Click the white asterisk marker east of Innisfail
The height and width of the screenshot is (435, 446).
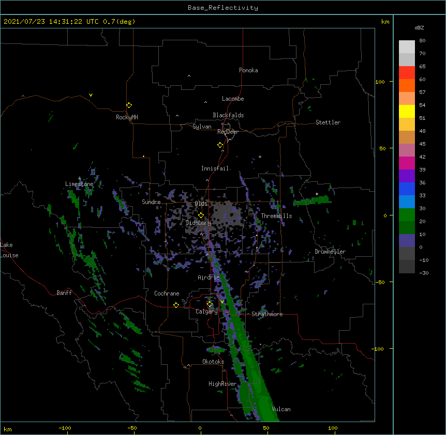tap(260, 157)
